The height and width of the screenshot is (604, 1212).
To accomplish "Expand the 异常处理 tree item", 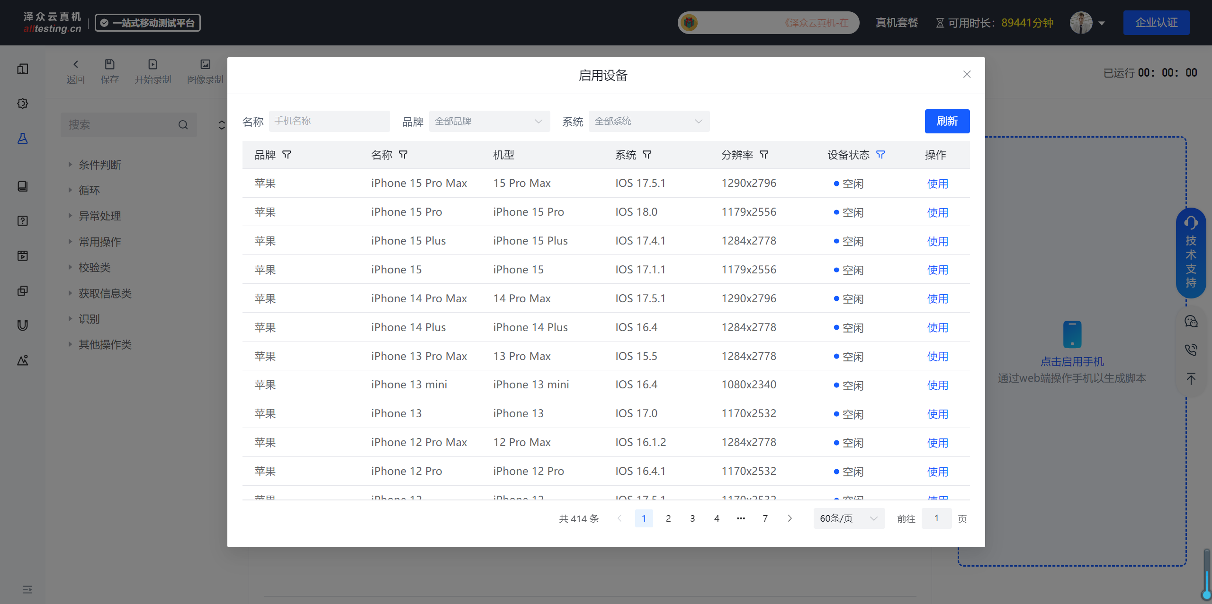I will pyautogui.click(x=70, y=216).
